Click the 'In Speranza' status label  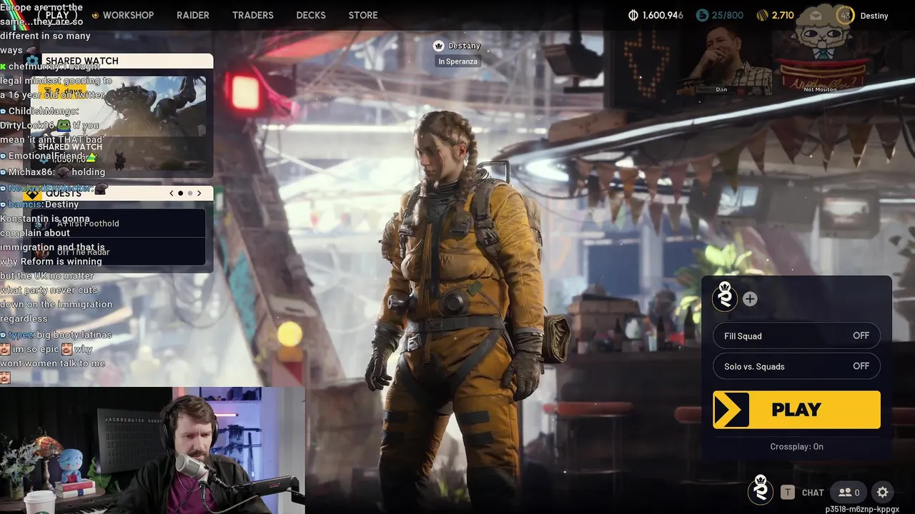tap(457, 61)
